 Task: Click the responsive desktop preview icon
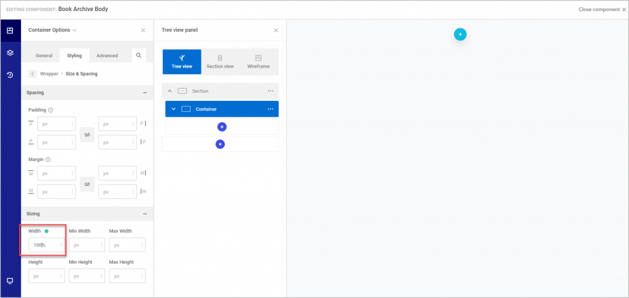10,281
